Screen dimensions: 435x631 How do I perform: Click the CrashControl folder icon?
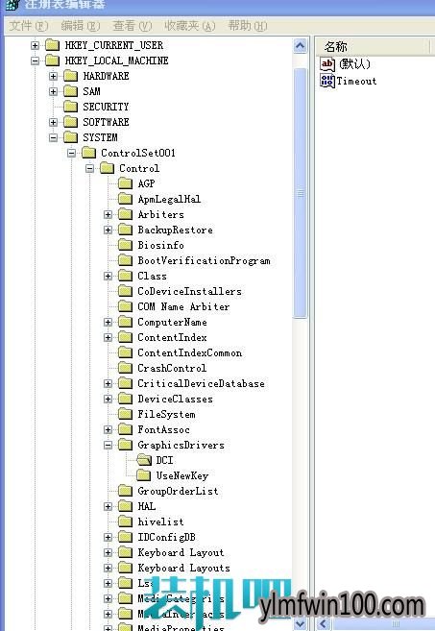coord(125,368)
